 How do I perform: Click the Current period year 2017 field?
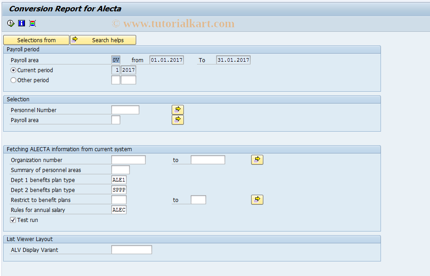point(129,70)
